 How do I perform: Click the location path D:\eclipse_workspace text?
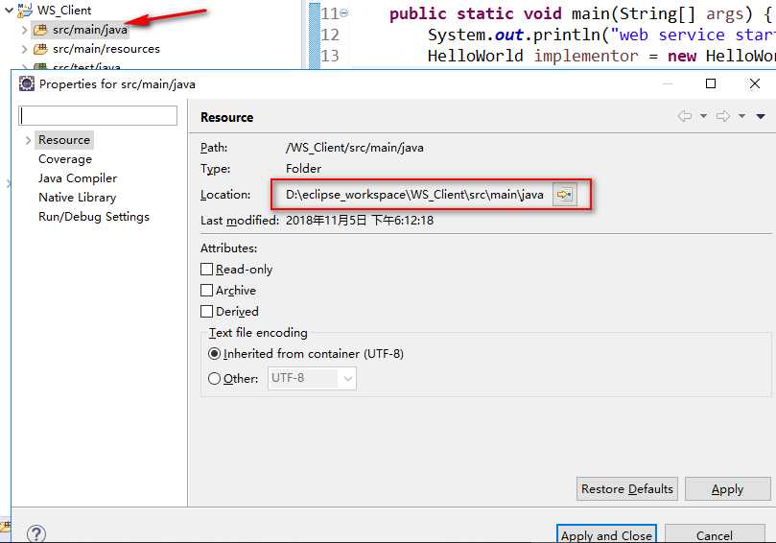[x=414, y=195]
